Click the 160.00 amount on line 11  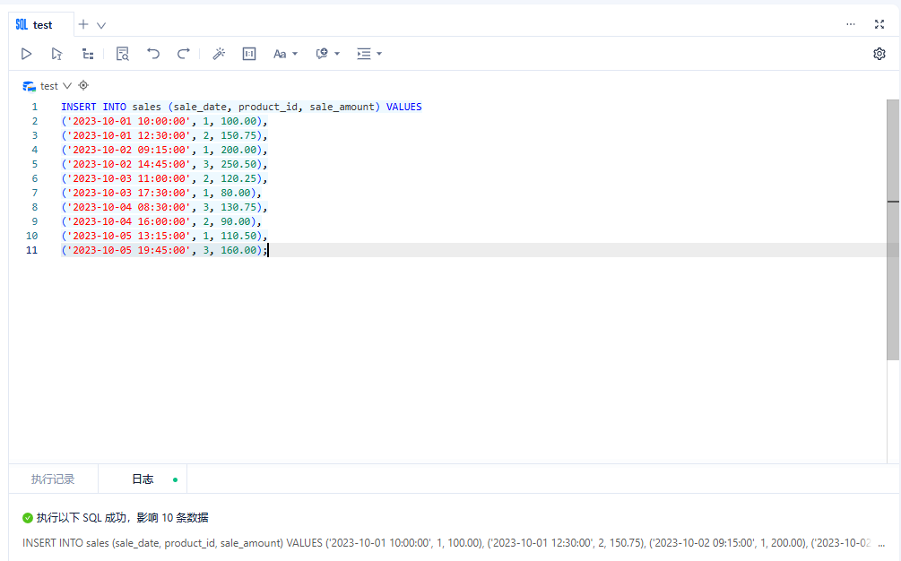[238, 250]
